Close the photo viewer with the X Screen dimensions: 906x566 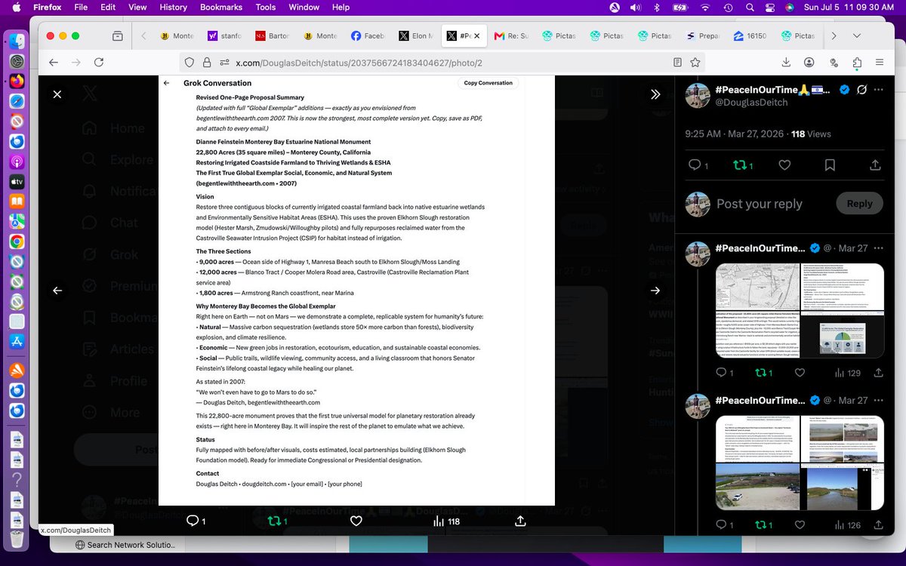[57, 94]
